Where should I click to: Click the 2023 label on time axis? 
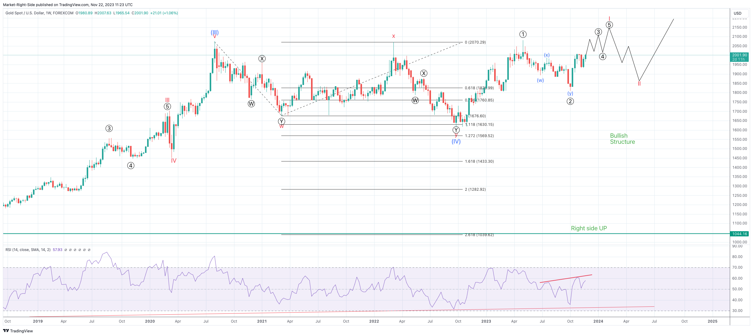click(x=486, y=321)
